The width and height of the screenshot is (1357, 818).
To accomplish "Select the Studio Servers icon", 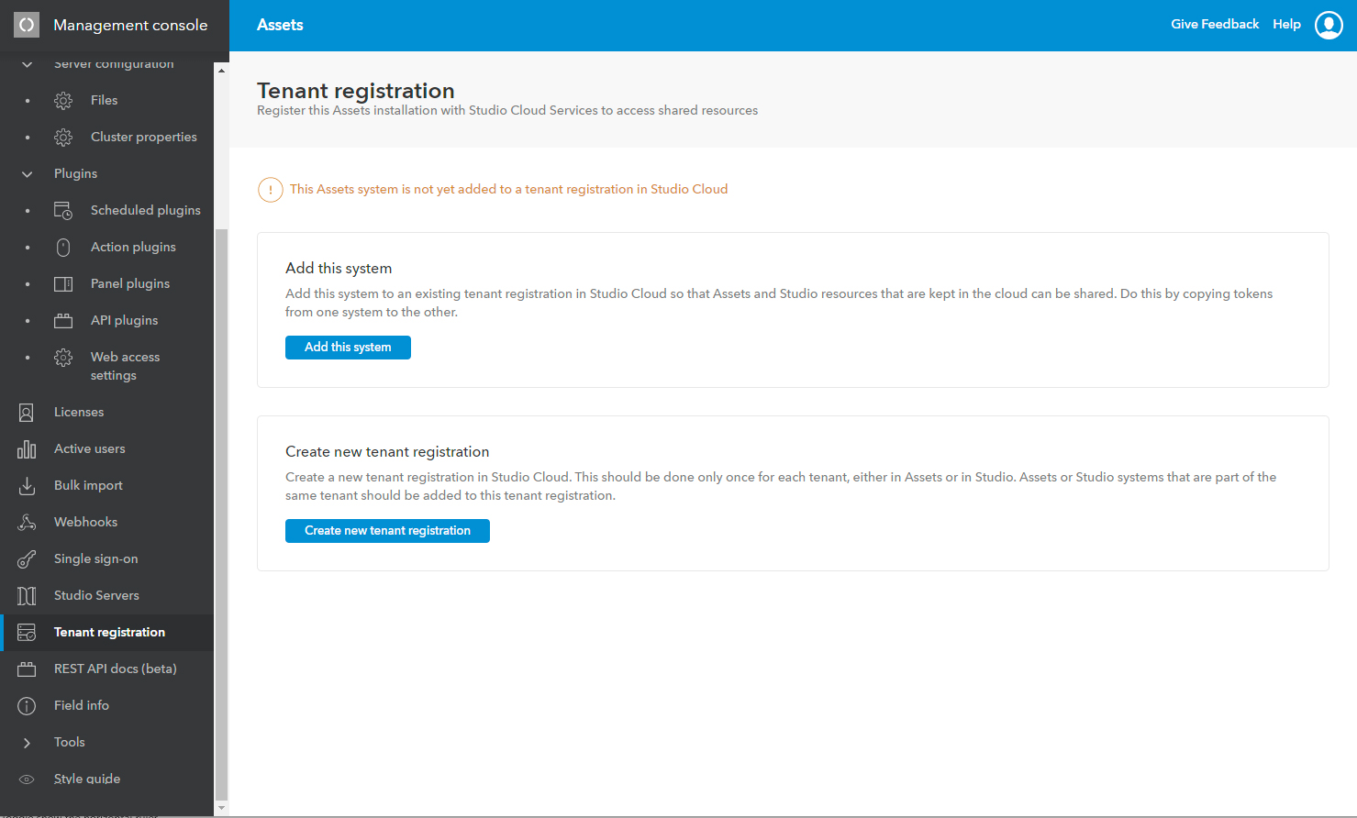I will [x=28, y=595].
